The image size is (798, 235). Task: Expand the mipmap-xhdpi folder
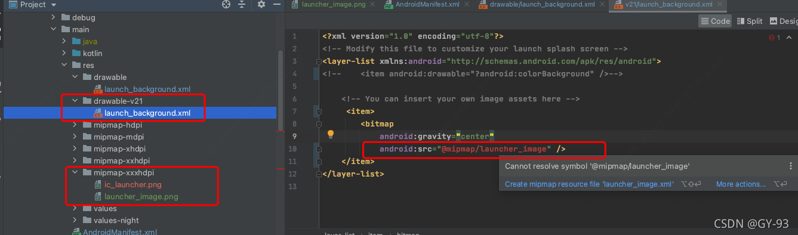[x=75, y=149]
